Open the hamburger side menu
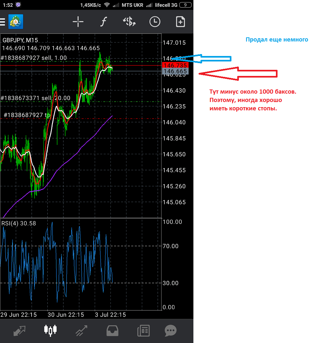Screen dimensions: 332x343 2,22
